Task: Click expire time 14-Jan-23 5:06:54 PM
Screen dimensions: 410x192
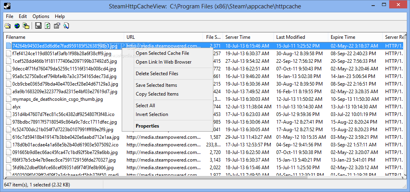Action: 353,76
